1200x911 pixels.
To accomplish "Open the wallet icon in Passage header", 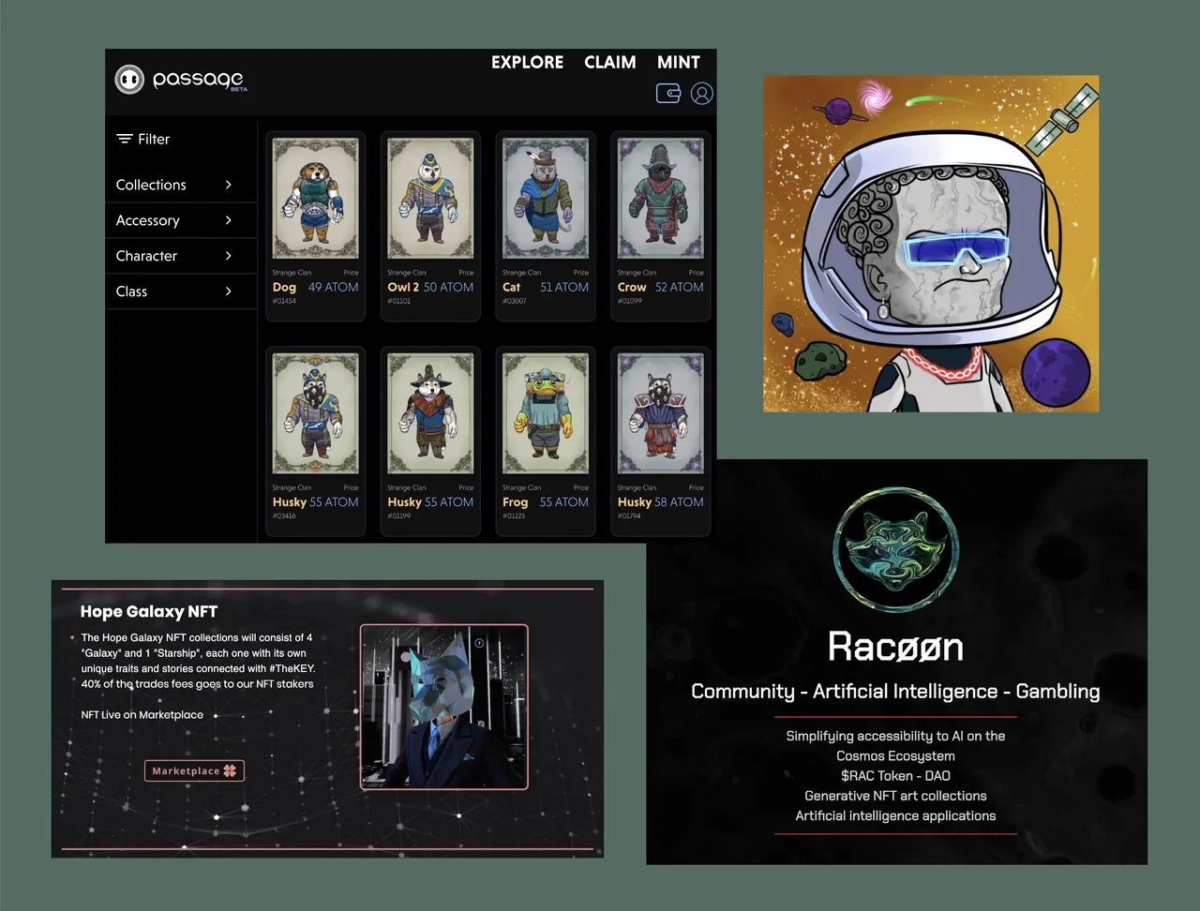I will click(x=667, y=93).
